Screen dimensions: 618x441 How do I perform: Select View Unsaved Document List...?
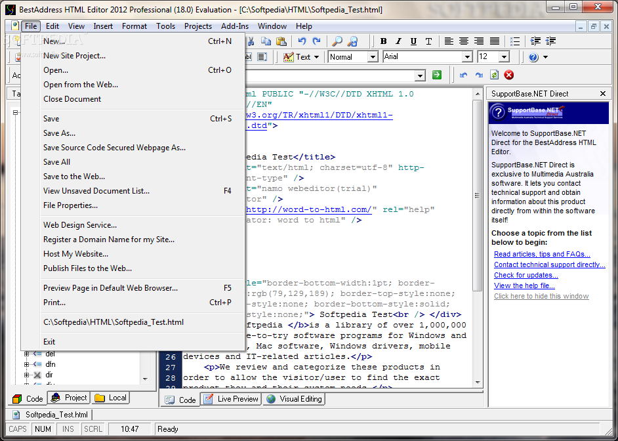point(133,191)
